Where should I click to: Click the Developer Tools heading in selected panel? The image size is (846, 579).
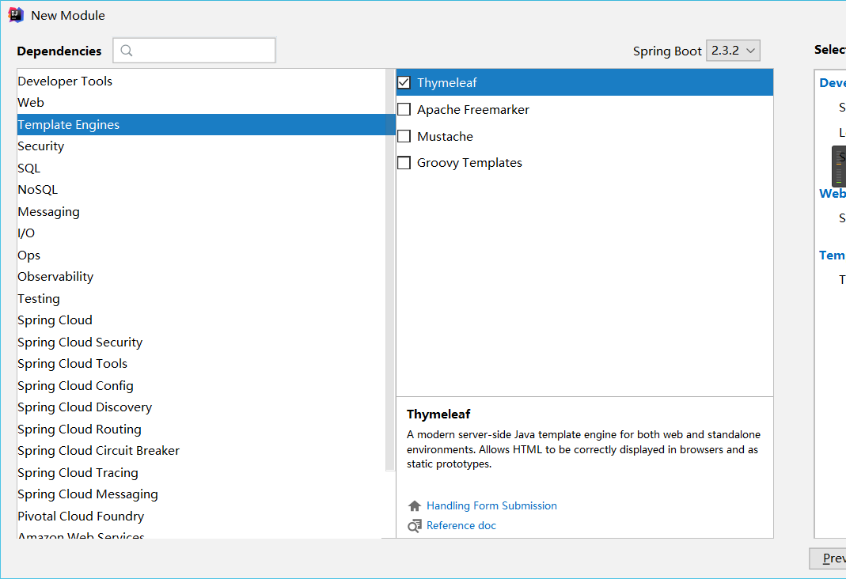tap(833, 82)
